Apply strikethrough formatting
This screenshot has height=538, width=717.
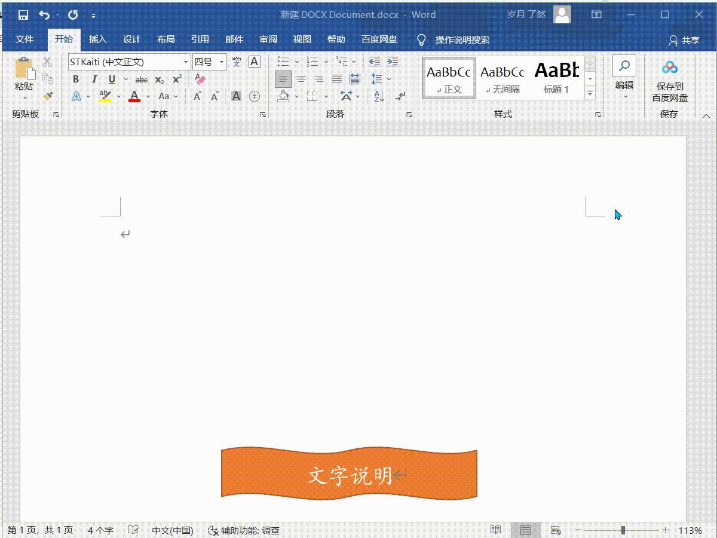(x=142, y=79)
